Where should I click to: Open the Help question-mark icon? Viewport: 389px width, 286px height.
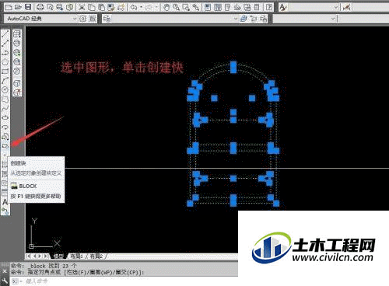click(x=269, y=7)
